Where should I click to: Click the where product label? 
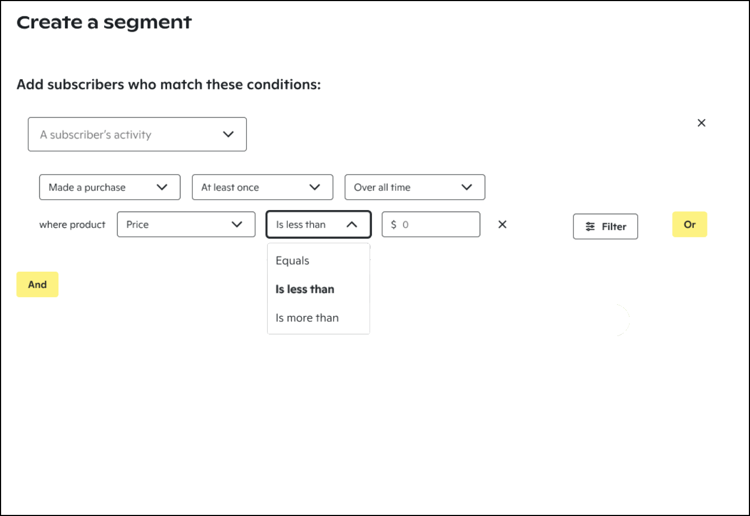point(72,224)
